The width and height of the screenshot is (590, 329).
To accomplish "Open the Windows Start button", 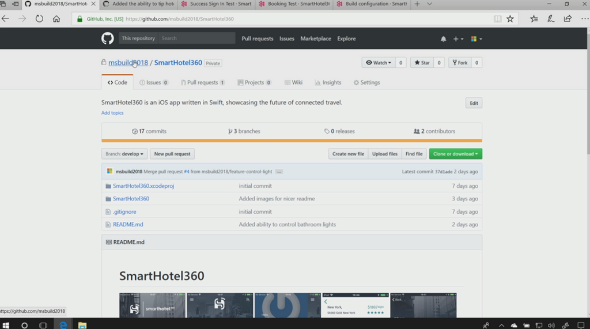I will (6, 325).
